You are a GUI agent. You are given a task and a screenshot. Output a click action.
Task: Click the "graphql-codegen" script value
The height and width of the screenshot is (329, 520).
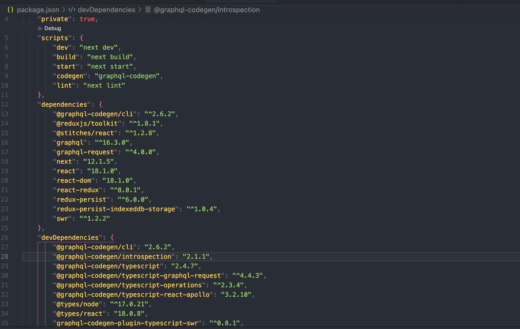pyautogui.click(x=127, y=76)
